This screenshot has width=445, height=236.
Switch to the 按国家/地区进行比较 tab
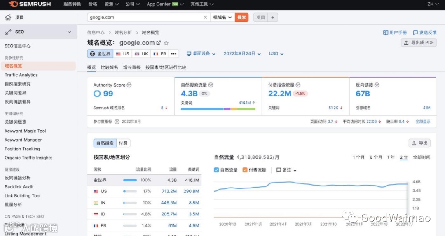166,67
